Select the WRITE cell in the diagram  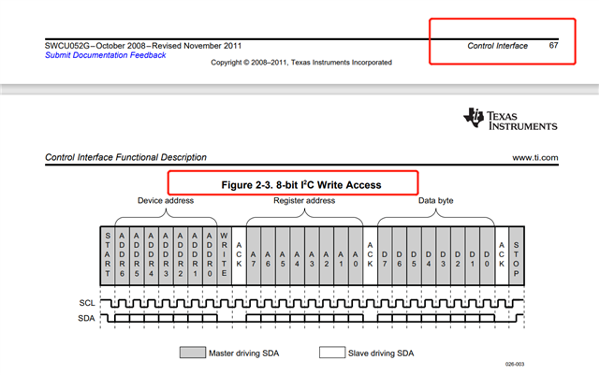point(225,255)
